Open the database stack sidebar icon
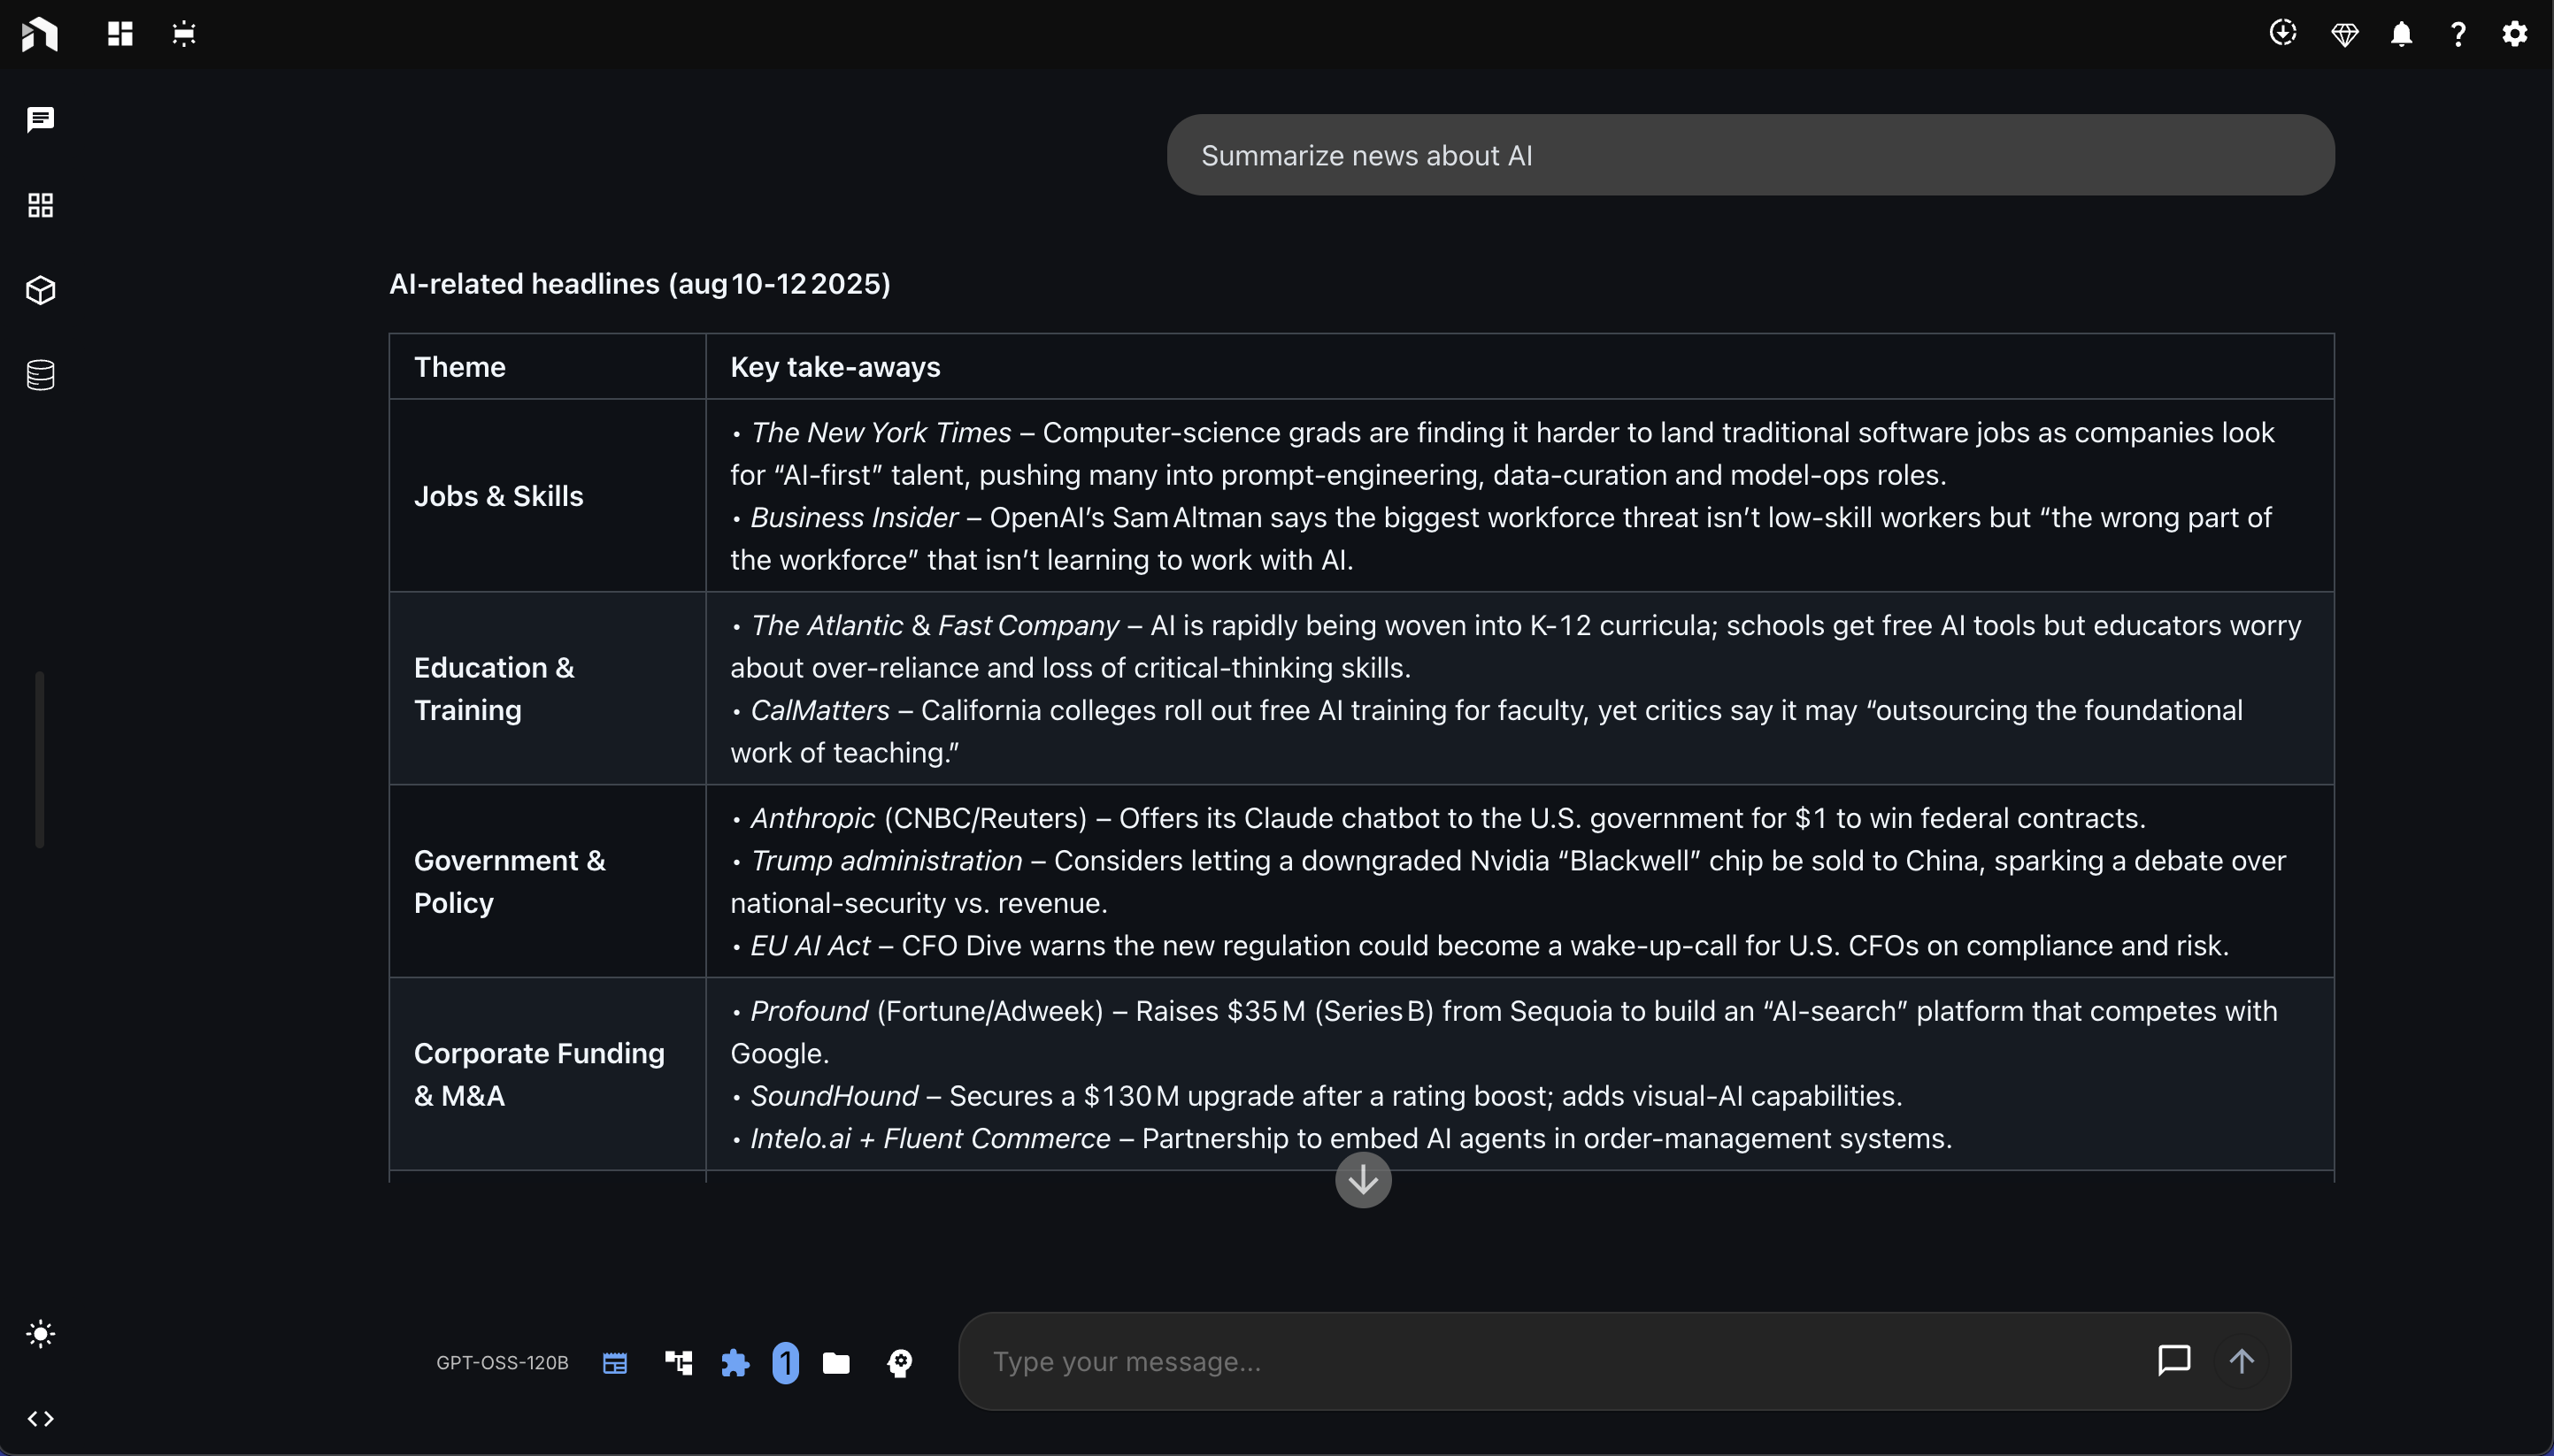 click(40, 375)
